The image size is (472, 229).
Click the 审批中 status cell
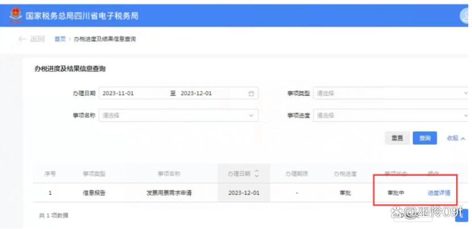pyautogui.click(x=396, y=193)
